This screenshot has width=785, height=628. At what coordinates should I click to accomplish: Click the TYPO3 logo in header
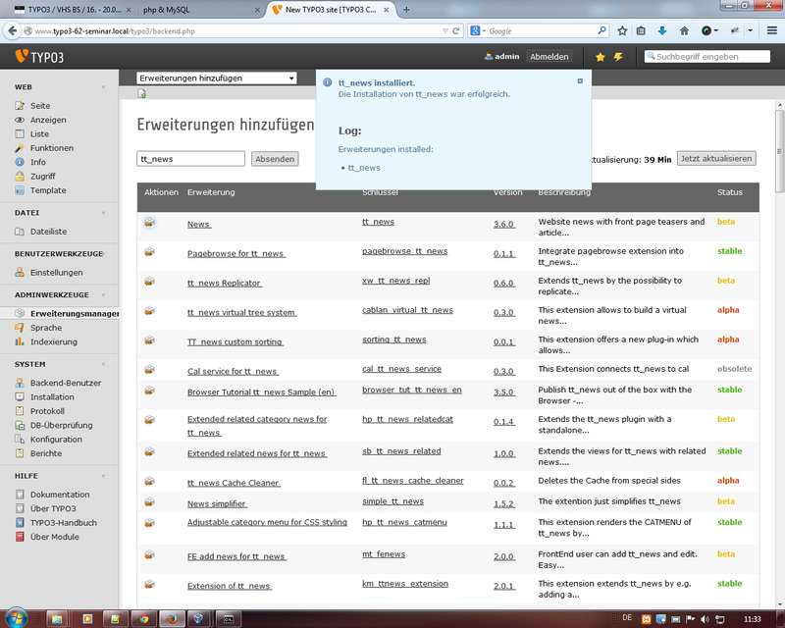point(39,57)
